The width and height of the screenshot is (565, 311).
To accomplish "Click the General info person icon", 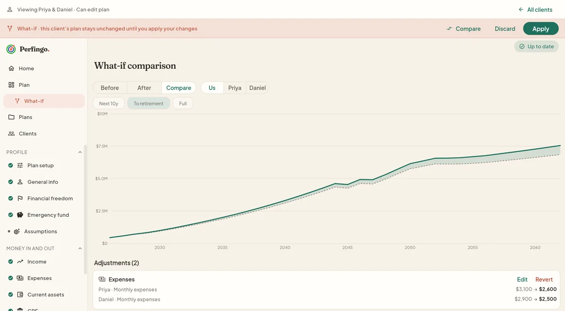I will pos(20,182).
